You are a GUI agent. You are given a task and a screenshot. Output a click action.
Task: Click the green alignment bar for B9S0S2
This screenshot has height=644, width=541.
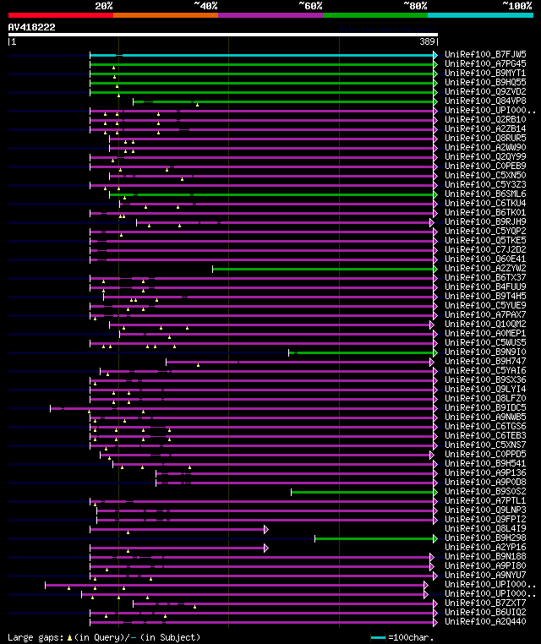point(363,492)
